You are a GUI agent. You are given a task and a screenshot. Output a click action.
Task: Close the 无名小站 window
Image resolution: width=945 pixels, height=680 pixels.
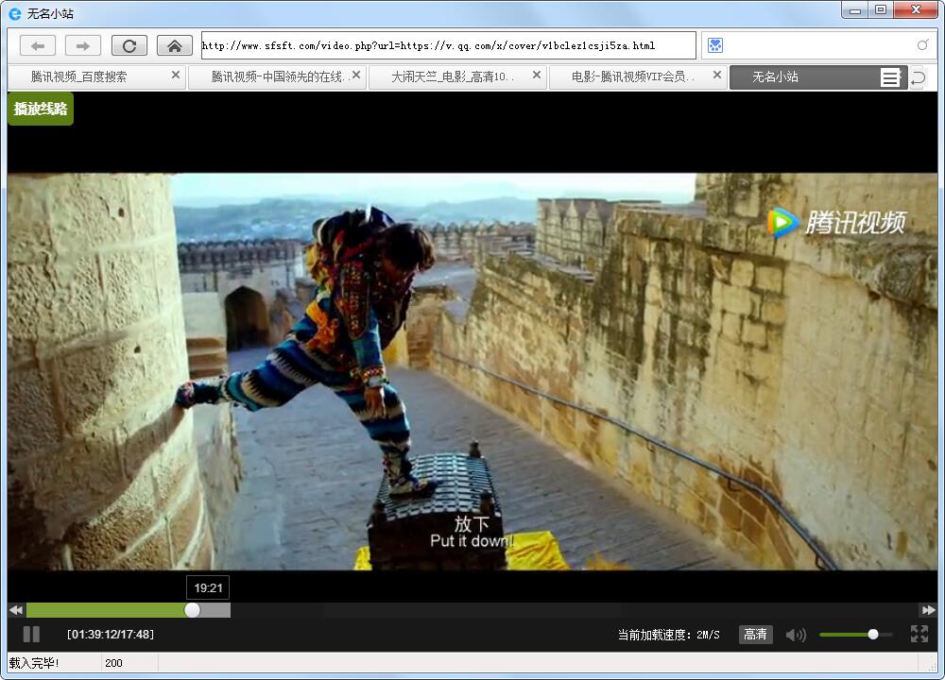tap(916, 9)
